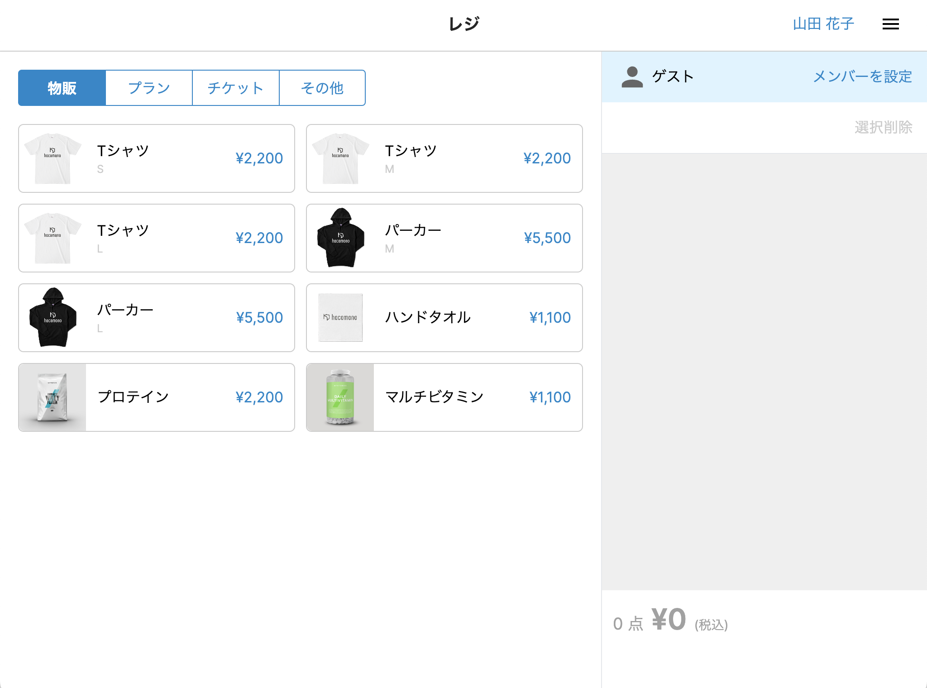The height and width of the screenshot is (688, 927).
Task: Tap the パーカー L hoodie image
Action: tap(53, 318)
